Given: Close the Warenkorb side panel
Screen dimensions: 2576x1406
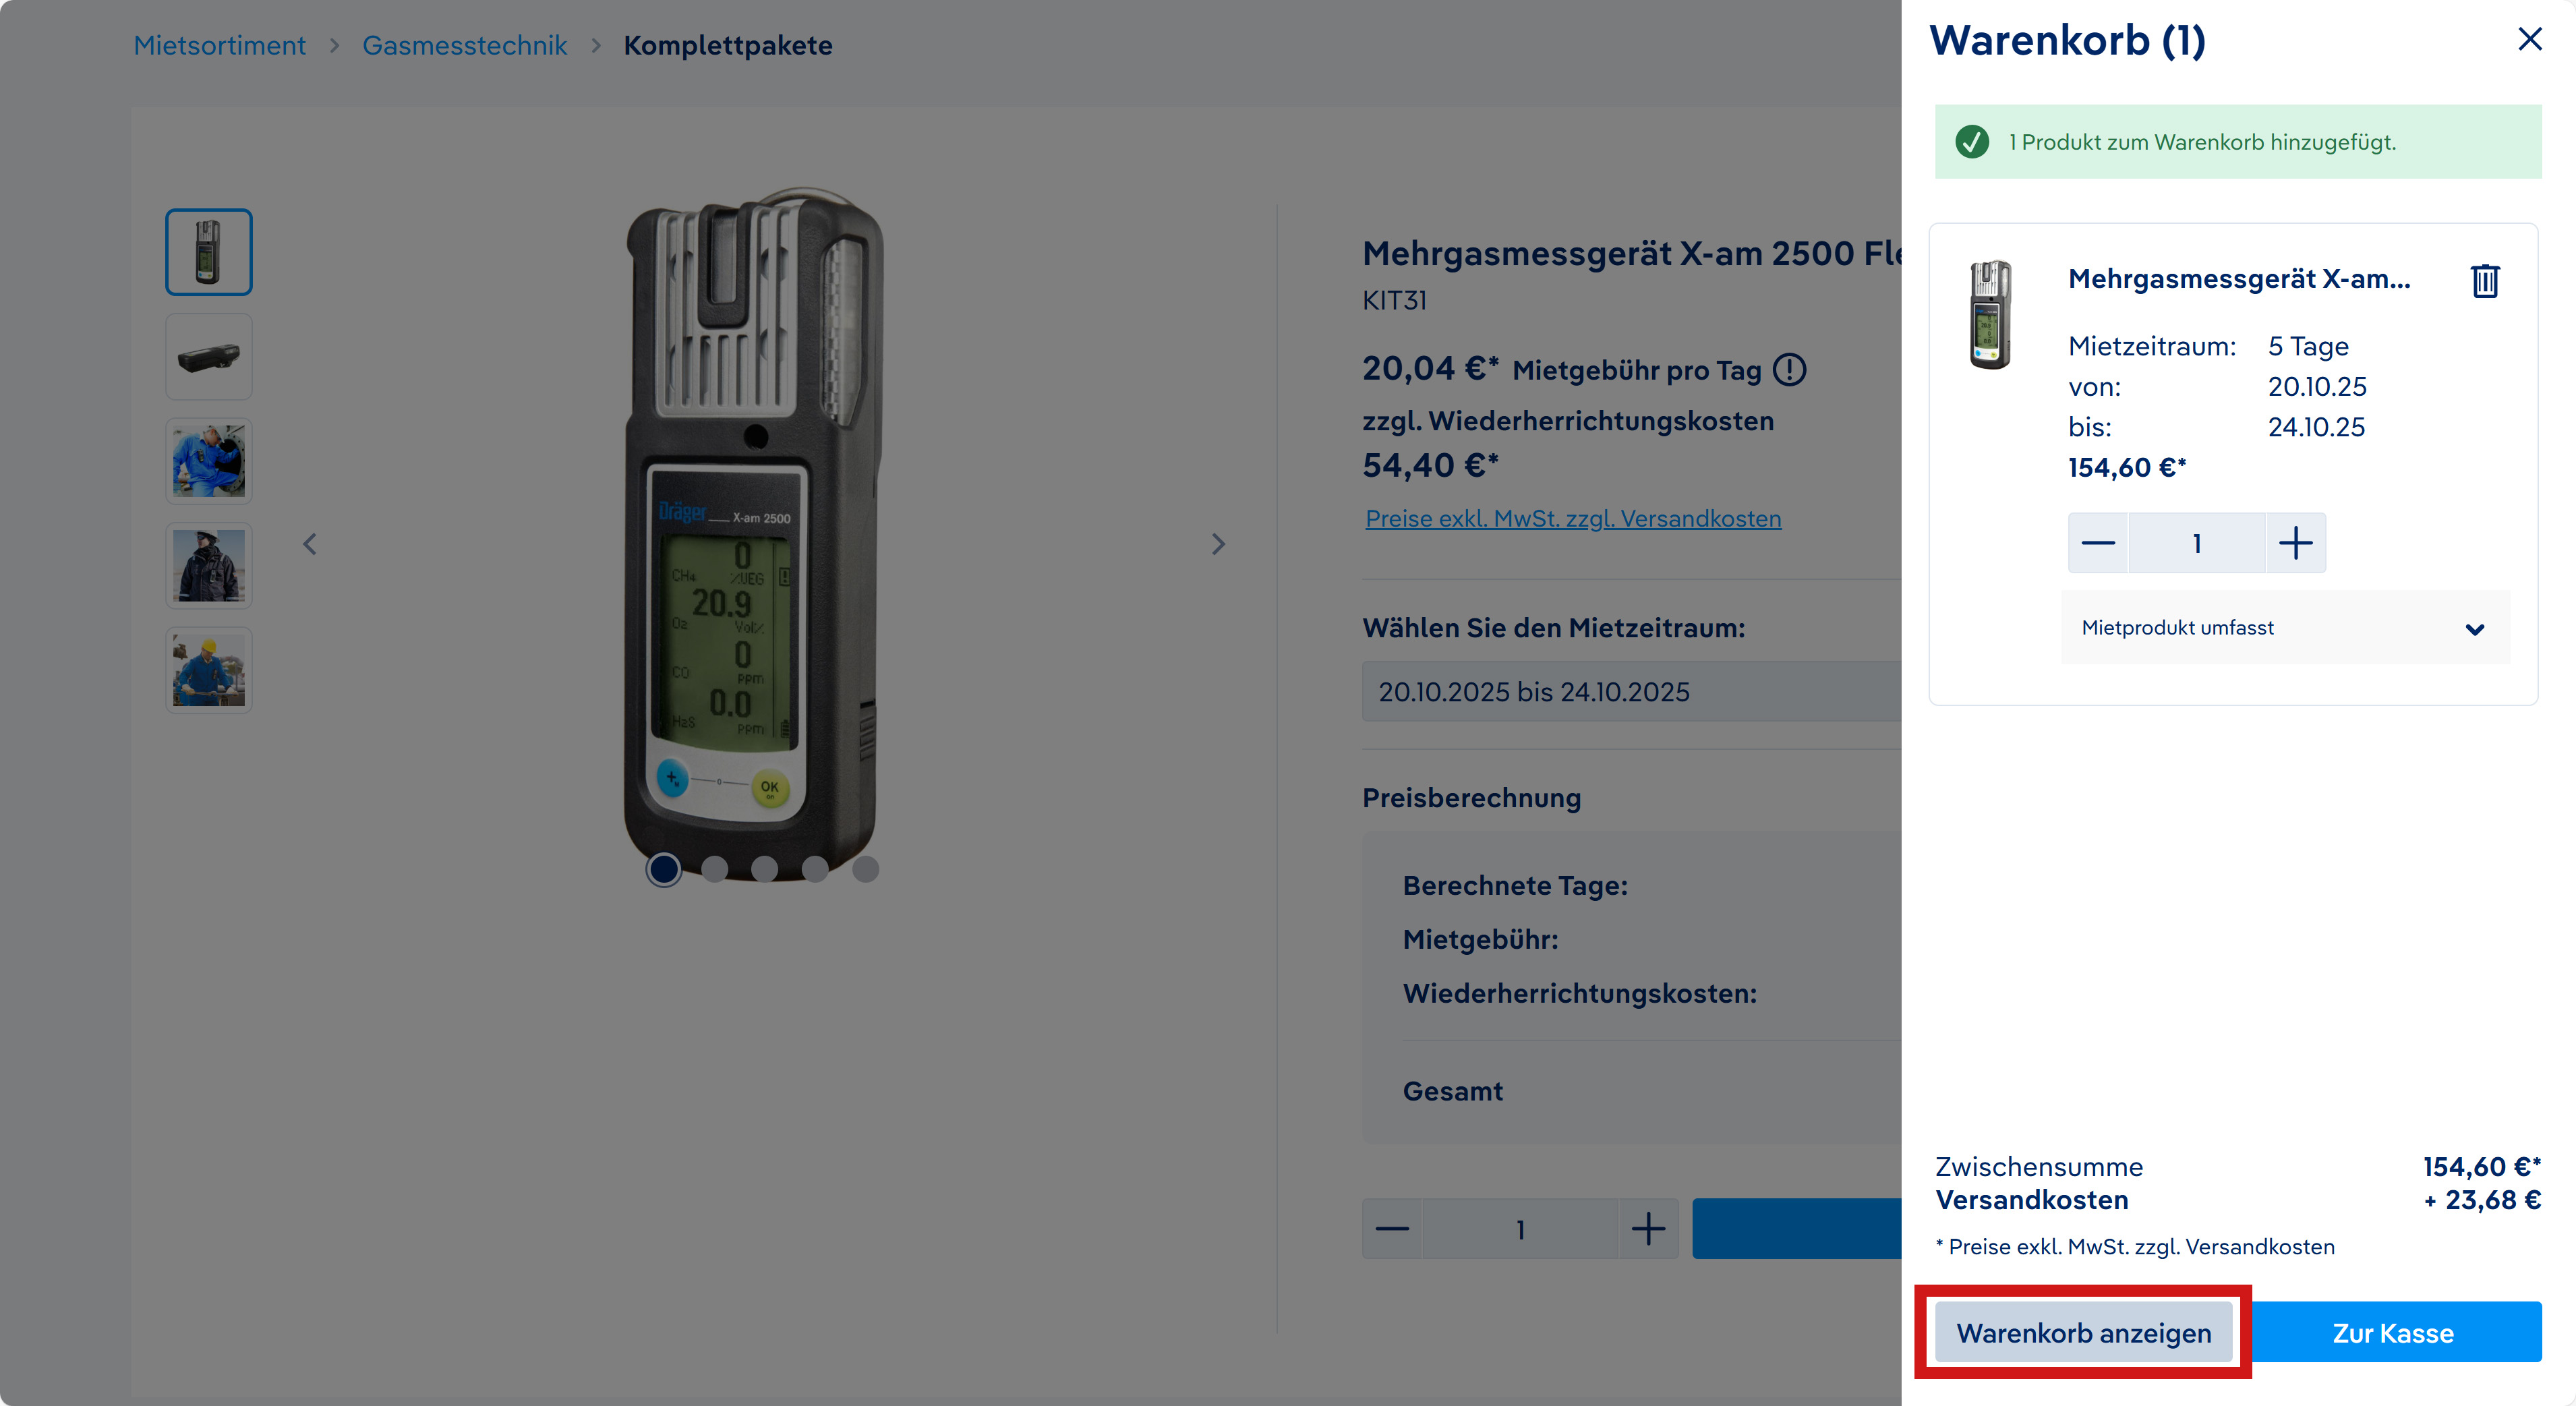Looking at the screenshot, I should 2529,39.
